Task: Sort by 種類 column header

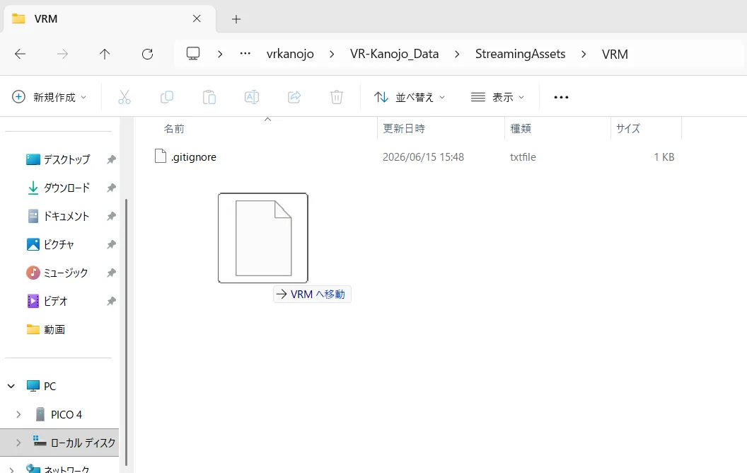Action: (521, 129)
